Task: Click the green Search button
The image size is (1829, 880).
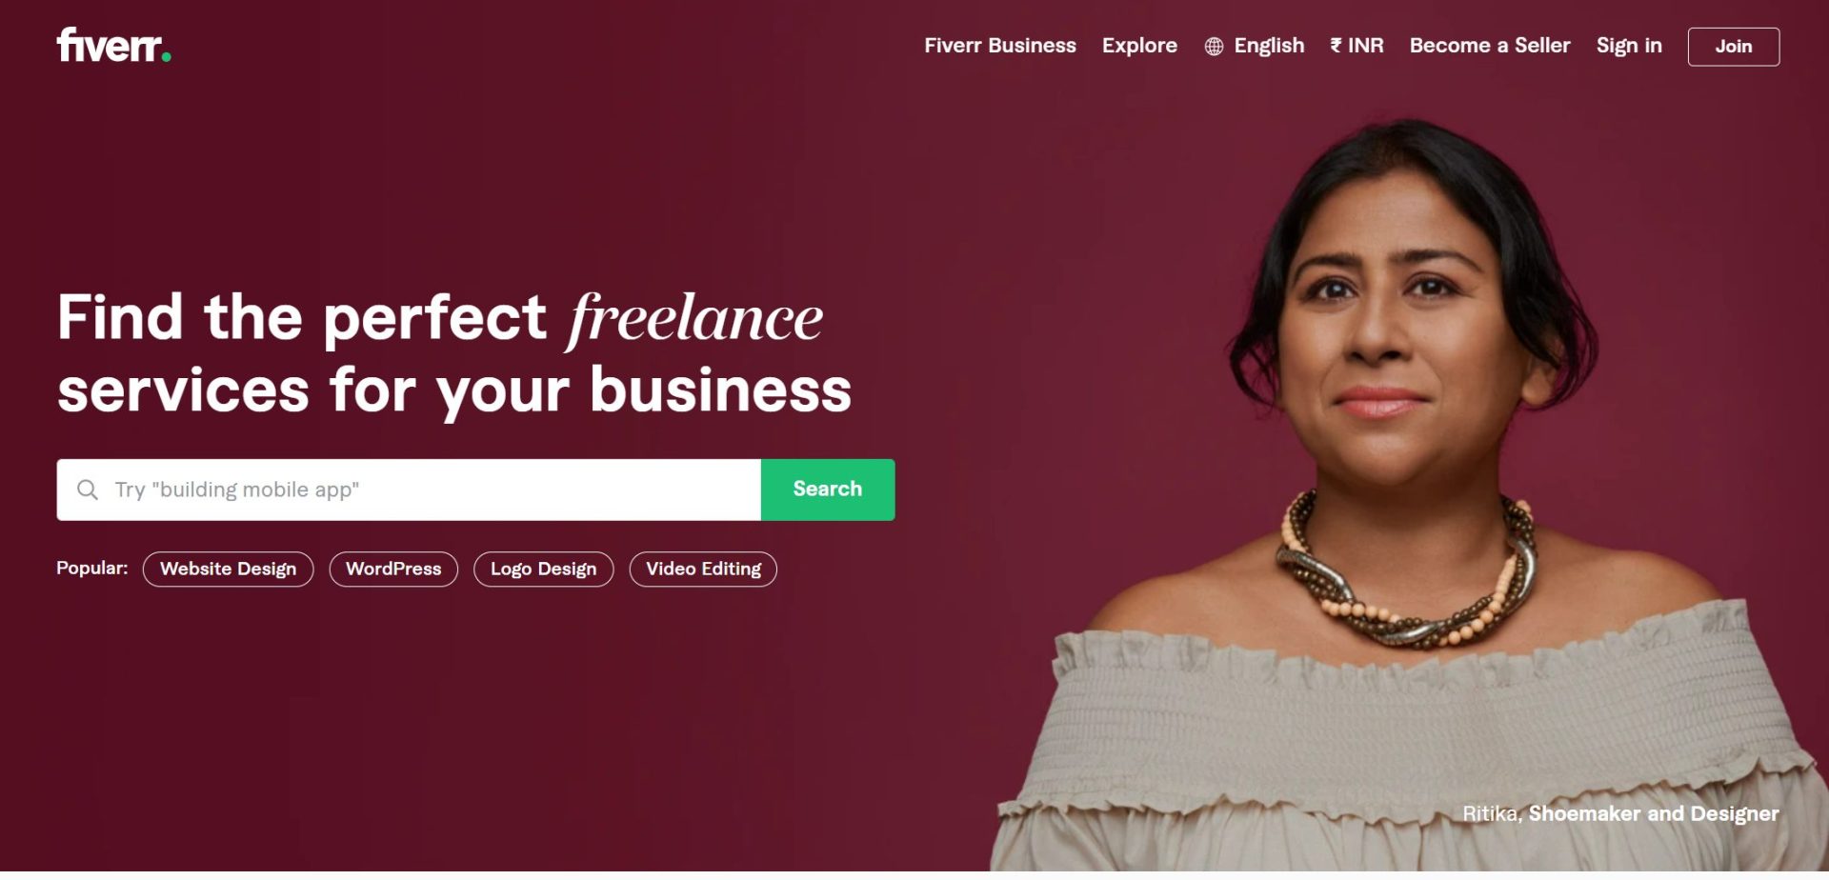Action: coord(828,490)
